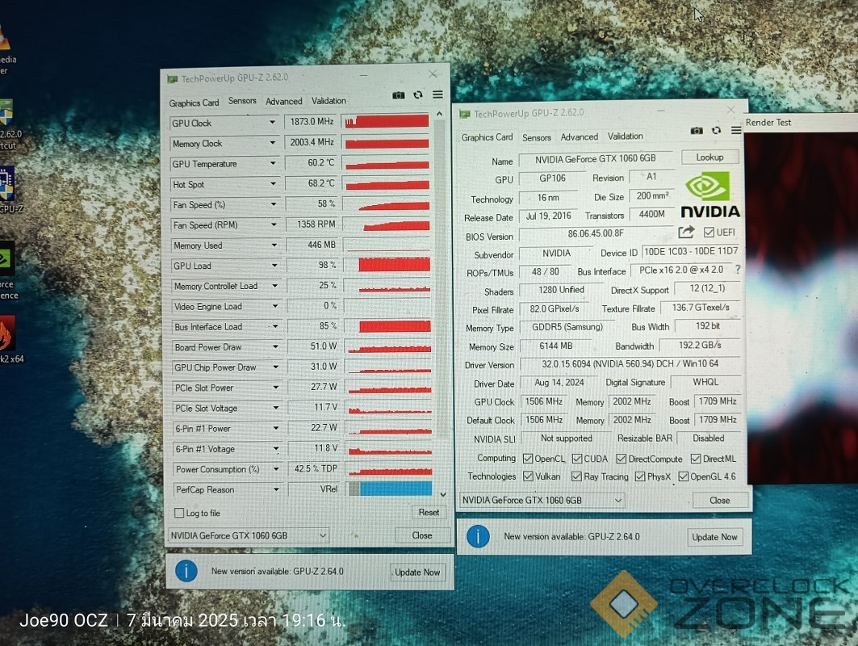Viewport: 858px width, 646px height.
Task: Click Update Now in left notification
Action: [x=417, y=572]
